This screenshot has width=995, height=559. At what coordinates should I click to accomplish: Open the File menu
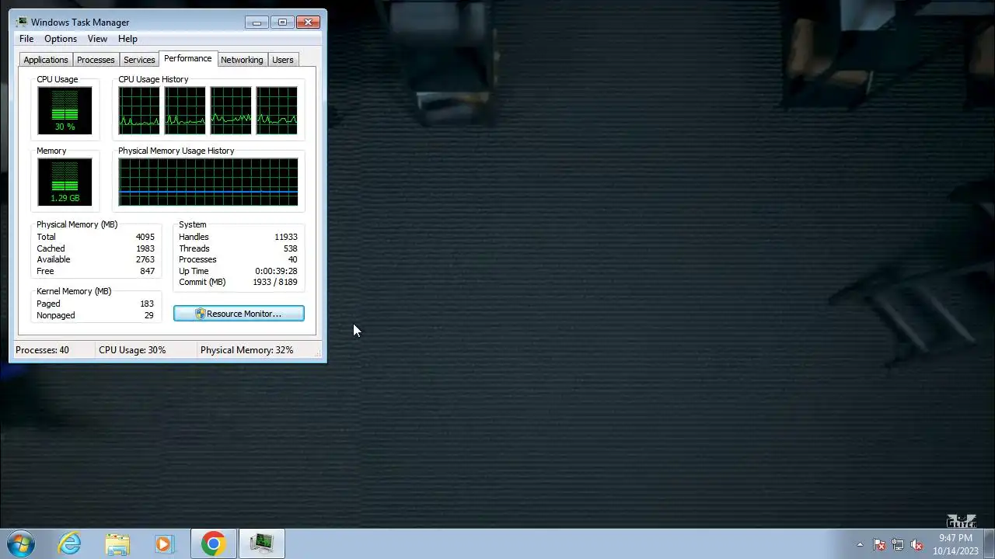(26, 39)
